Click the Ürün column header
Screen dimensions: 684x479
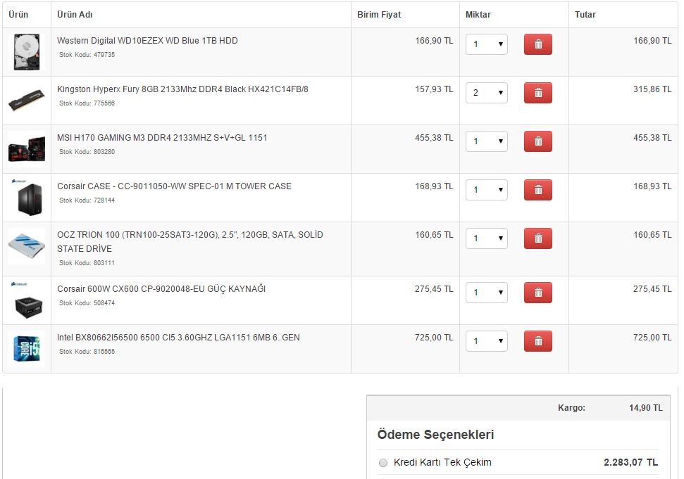pos(18,15)
